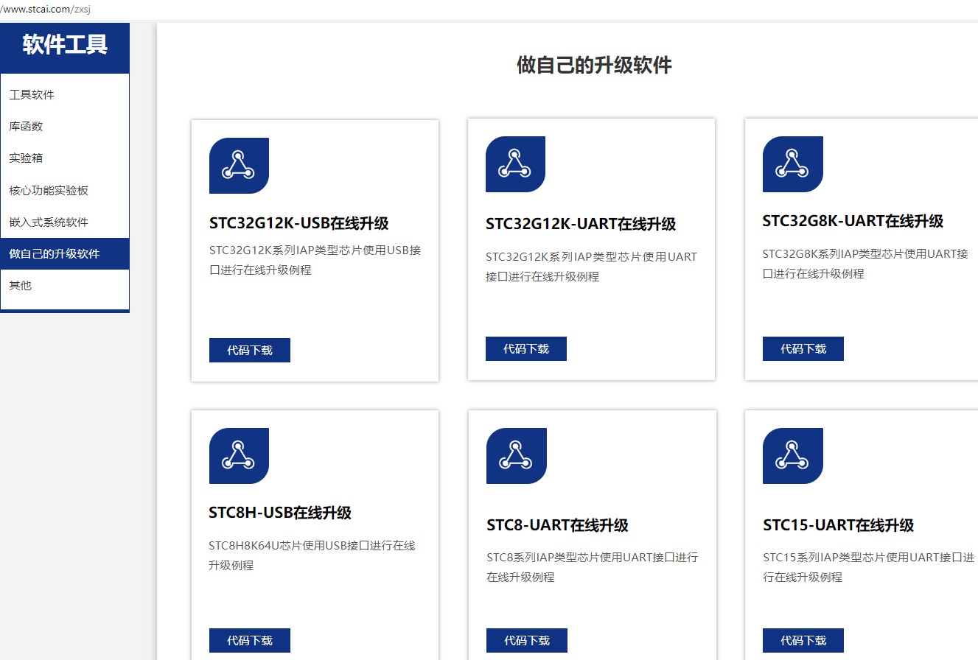This screenshot has height=660, width=978.
Task: Click STC32G12K UART接口 description text
Action: click(592, 267)
